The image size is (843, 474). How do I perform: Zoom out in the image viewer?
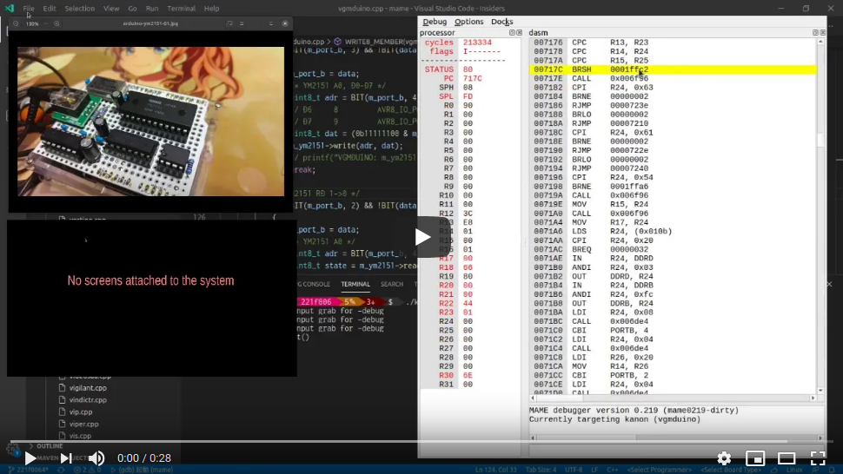pos(16,23)
